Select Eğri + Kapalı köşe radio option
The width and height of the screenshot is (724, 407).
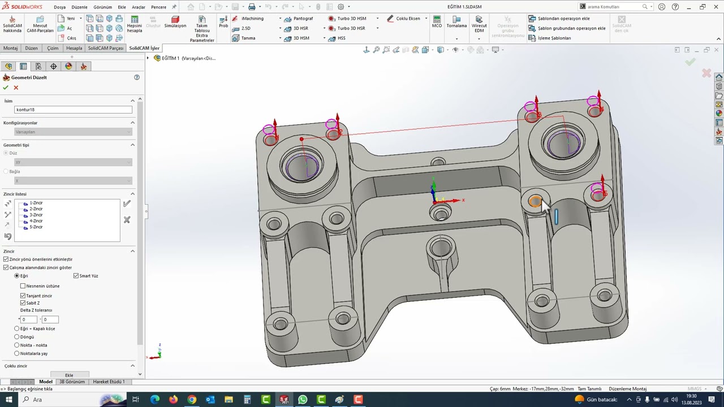click(x=17, y=328)
